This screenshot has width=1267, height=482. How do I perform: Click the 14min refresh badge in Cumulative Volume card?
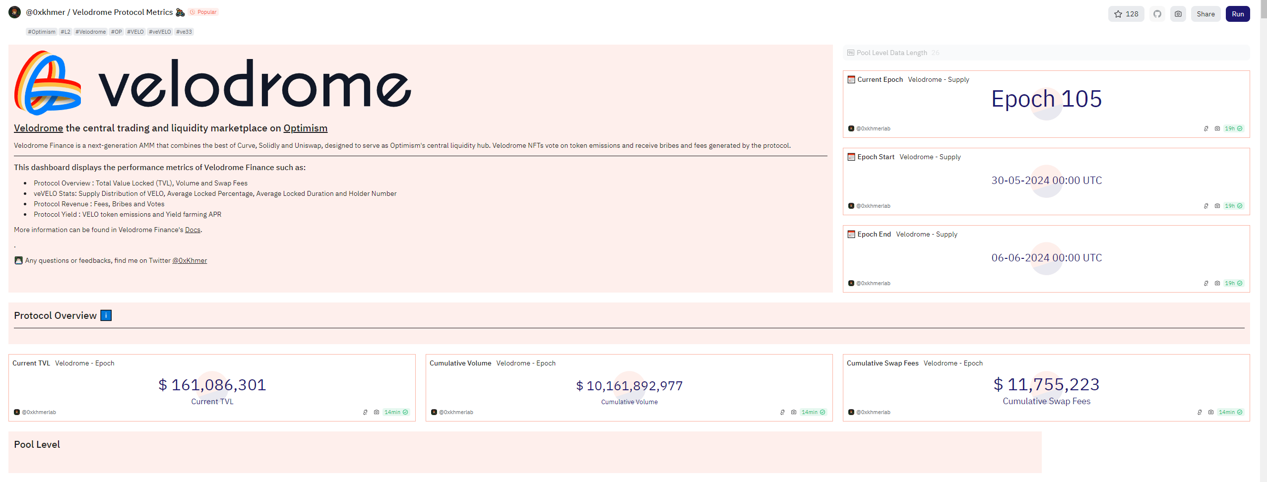pos(813,412)
